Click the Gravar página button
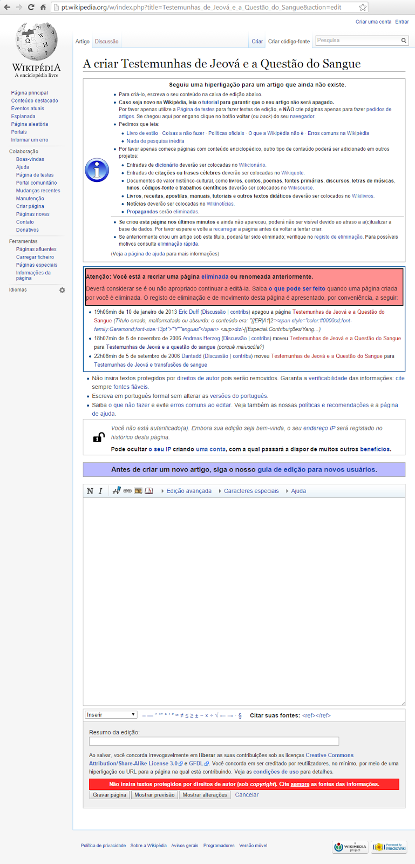The height and width of the screenshot is (864, 415). pyautogui.click(x=110, y=795)
